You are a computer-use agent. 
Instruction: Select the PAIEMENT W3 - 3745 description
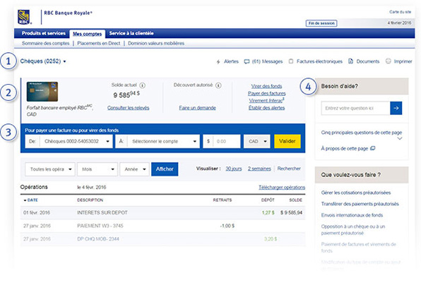coord(100,226)
